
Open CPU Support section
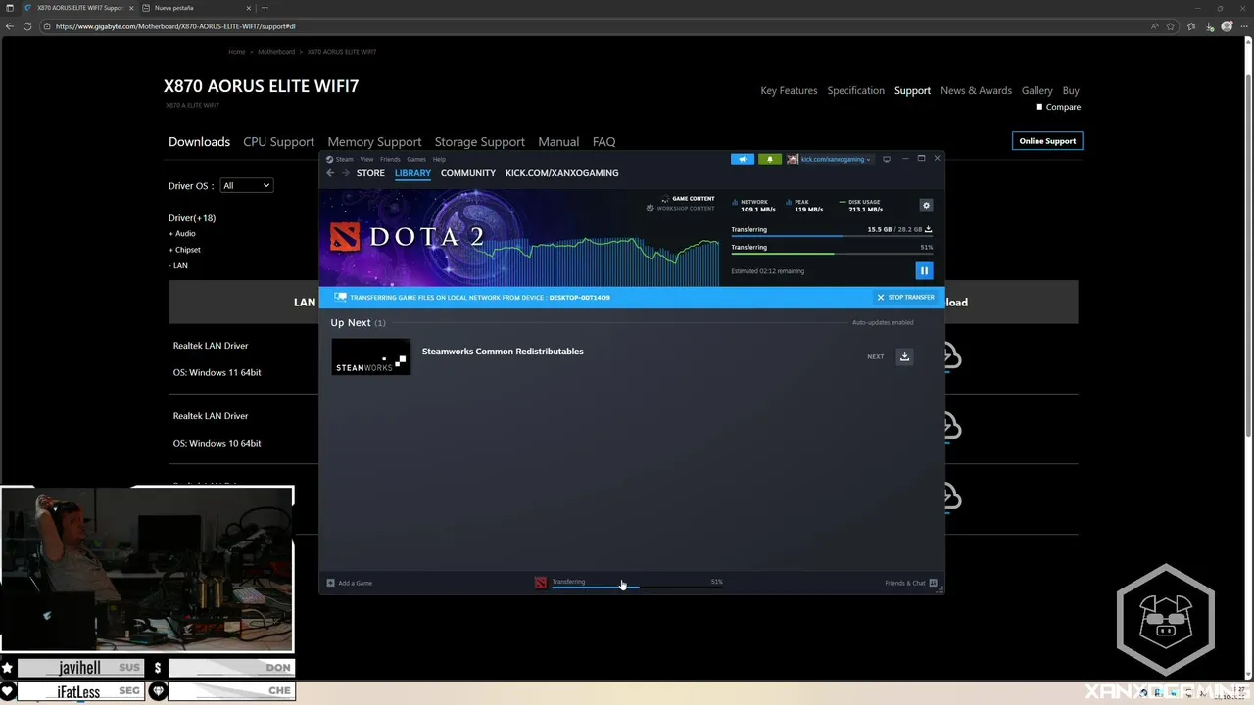click(x=278, y=142)
